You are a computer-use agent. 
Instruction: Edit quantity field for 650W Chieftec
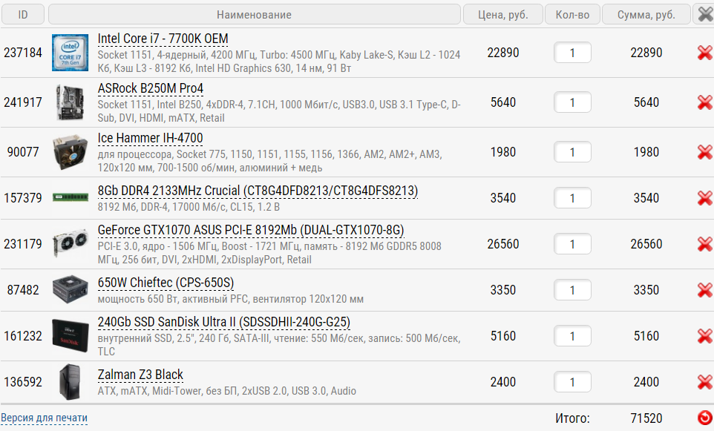pyautogui.click(x=572, y=290)
